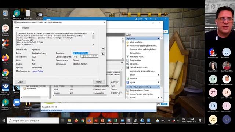
Task: Click participant GT avatar
Action: tap(213, 92)
